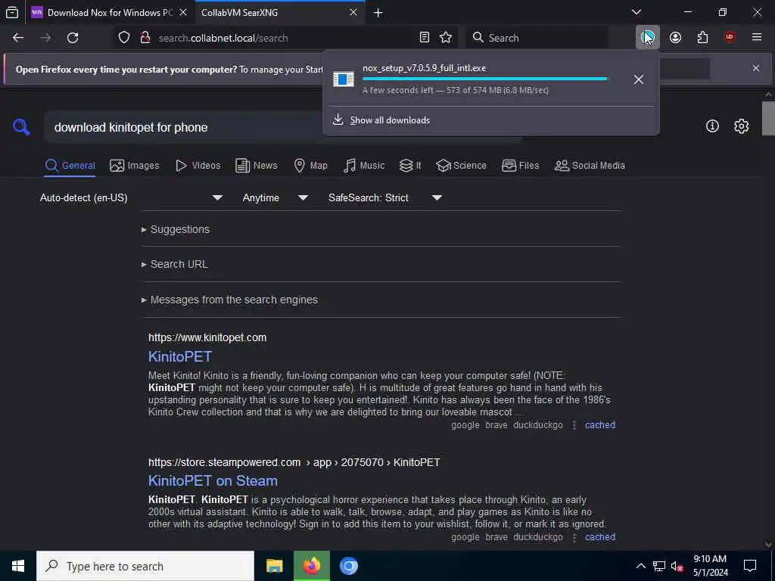
Task: Open the Anytime time range dropdown
Action: coord(275,197)
